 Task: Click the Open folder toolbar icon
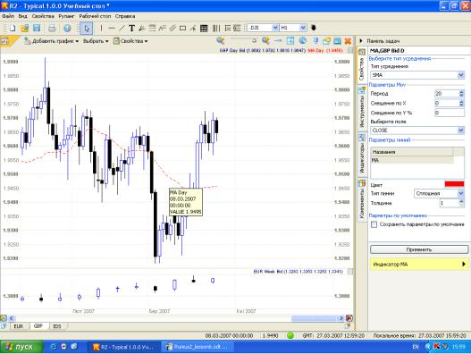[x=25, y=29]
